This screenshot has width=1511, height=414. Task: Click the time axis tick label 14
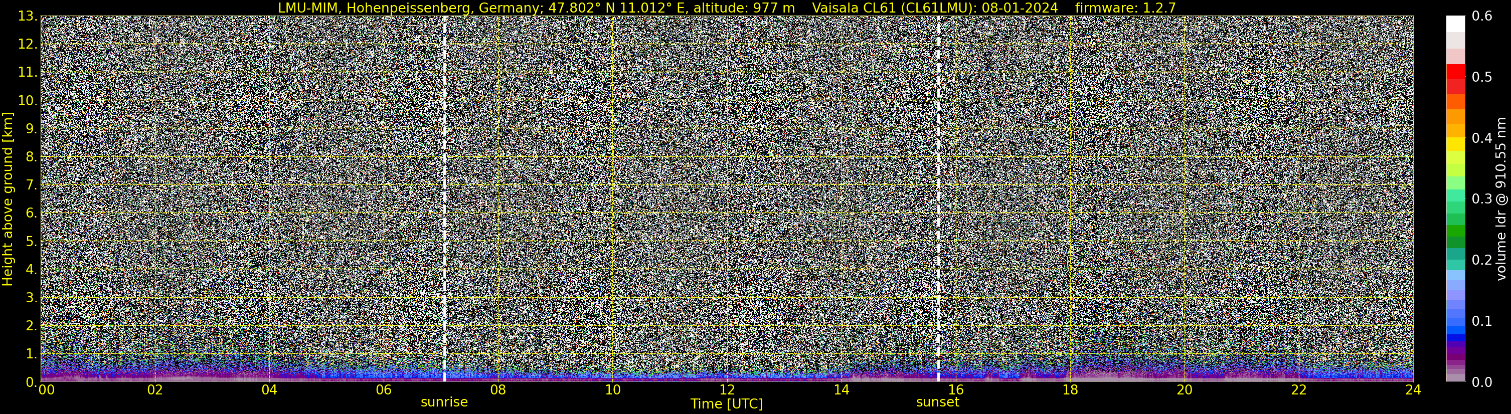pyautogui.click(x=841, y=390)
